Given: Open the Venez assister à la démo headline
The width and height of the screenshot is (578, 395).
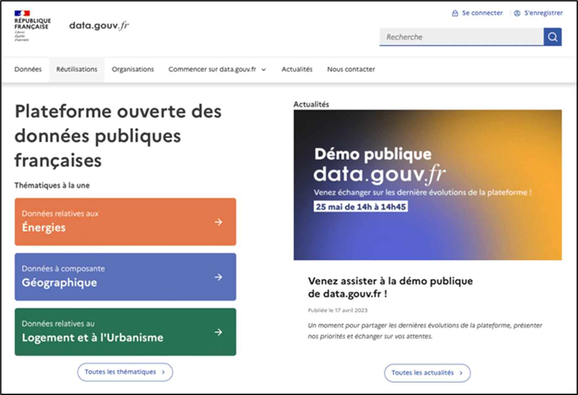Looking at the screenshot, I should 390,287.
